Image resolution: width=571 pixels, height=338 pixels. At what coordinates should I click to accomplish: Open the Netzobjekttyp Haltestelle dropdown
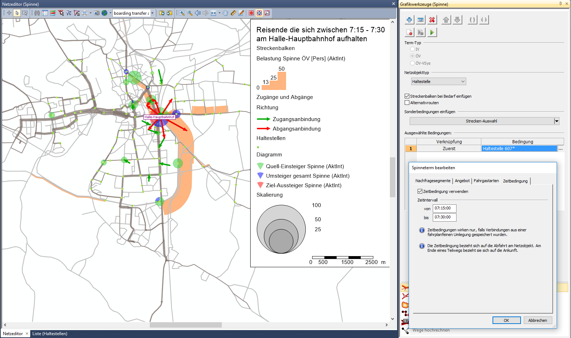tap(439, 82)
